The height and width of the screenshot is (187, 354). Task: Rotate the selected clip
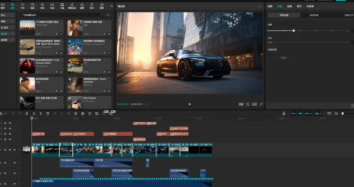pyautogui.click(x=89, y=113)
